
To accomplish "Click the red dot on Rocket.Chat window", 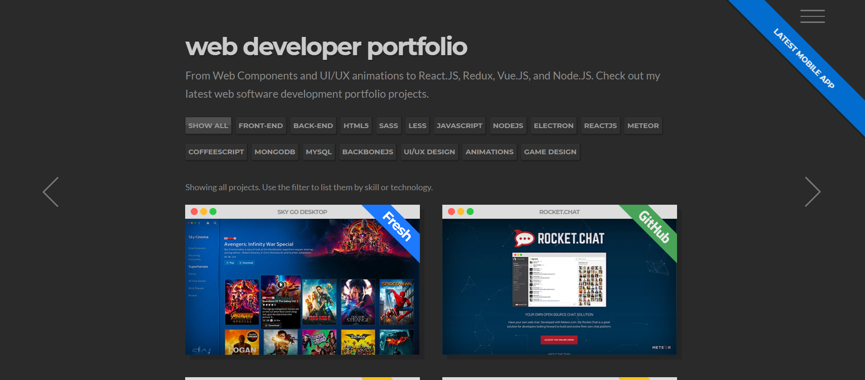I will tap(451, 212).
